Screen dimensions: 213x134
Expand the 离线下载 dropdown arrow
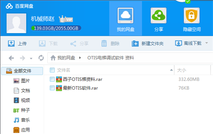pos(207,43)
